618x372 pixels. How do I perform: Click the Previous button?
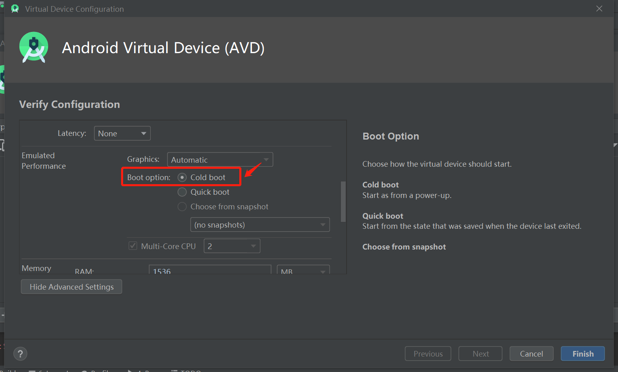(428, 354)
